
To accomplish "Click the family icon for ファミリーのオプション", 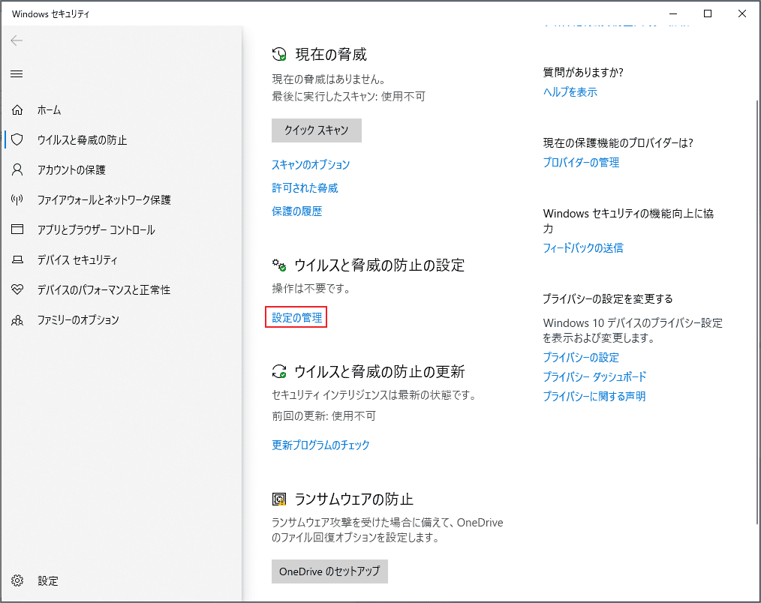I will (x=17, y=320).
